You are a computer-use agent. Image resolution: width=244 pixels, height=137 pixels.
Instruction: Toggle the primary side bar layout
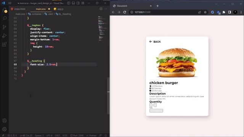[x=69, y=3]
